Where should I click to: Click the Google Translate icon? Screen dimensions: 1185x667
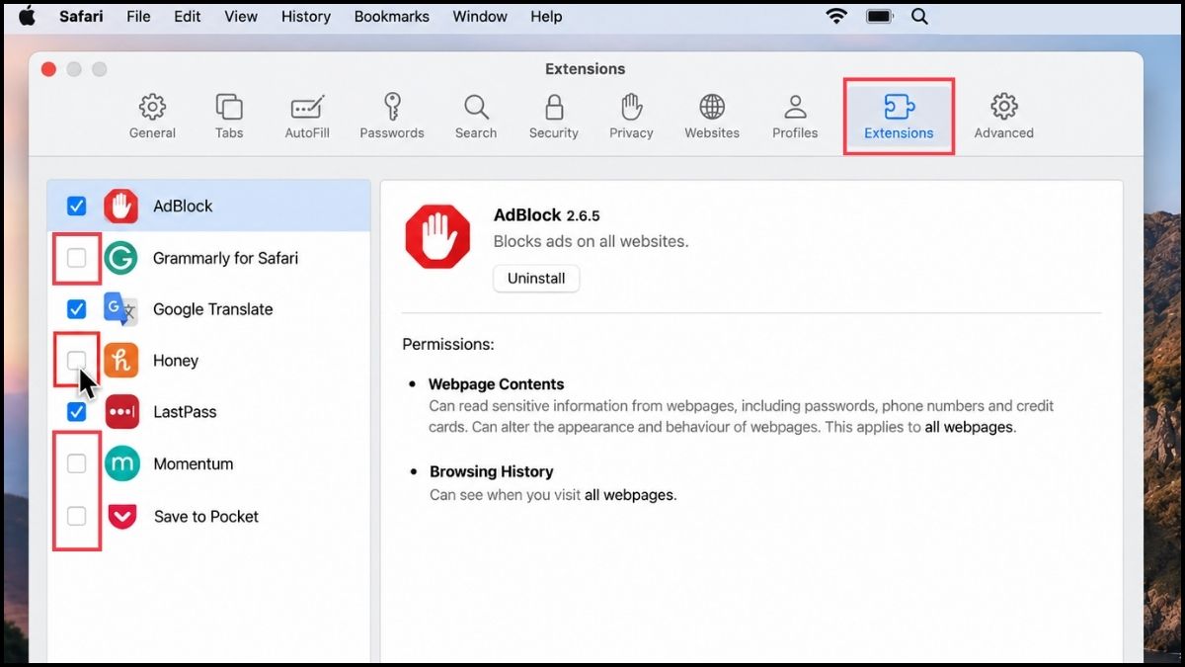[x=121, y=309]
